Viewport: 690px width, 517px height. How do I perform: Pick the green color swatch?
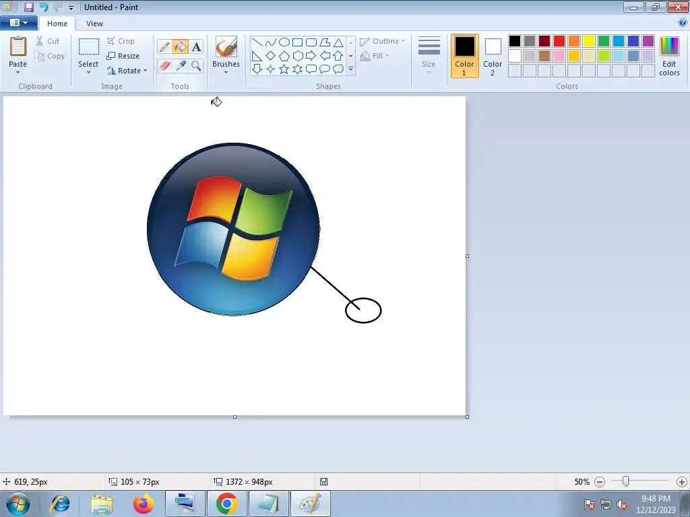tap(604, 41)
